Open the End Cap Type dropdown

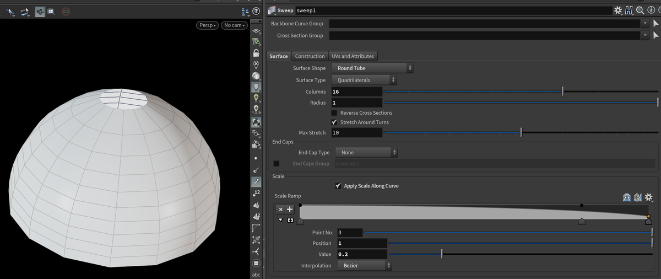click(366, 153)
